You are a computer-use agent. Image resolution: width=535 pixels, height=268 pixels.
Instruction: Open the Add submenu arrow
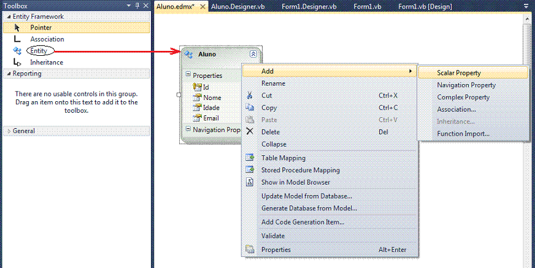pos(410,71)
